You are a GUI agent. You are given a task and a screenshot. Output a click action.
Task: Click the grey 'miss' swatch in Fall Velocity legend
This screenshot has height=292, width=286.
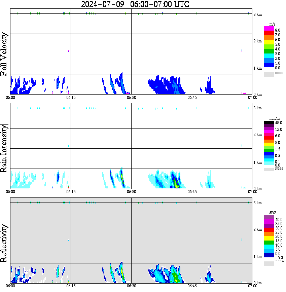pos(269,74)
